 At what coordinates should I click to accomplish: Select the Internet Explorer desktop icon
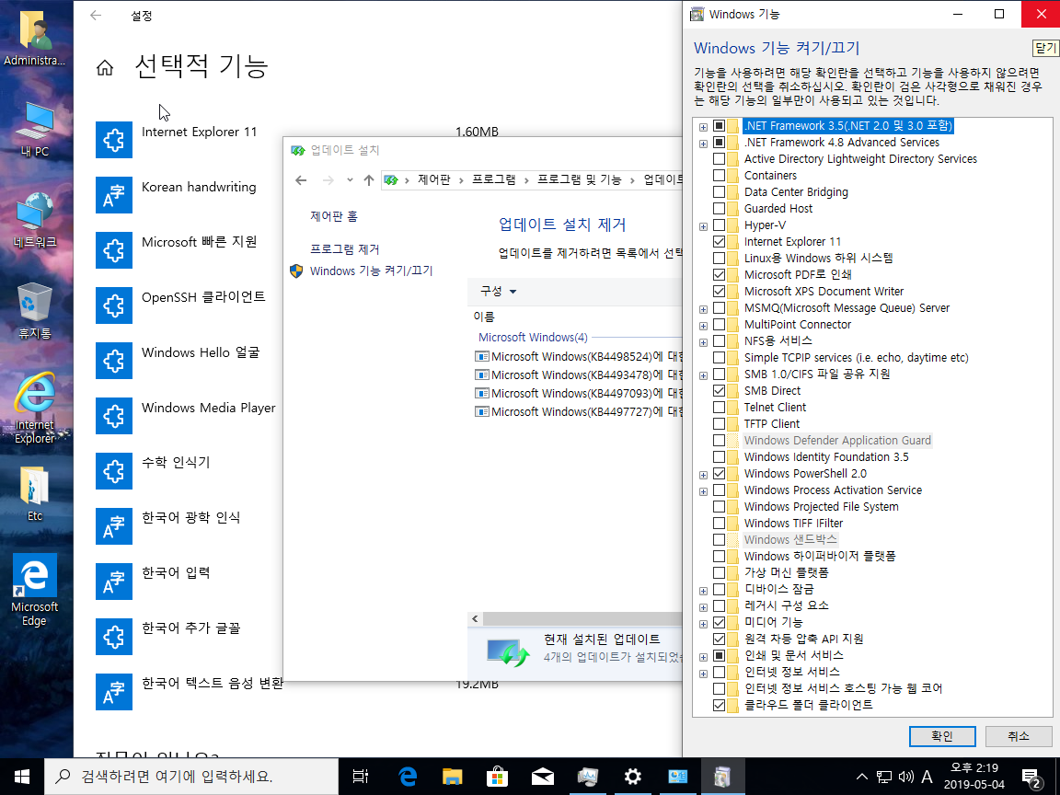pos(34,408)
